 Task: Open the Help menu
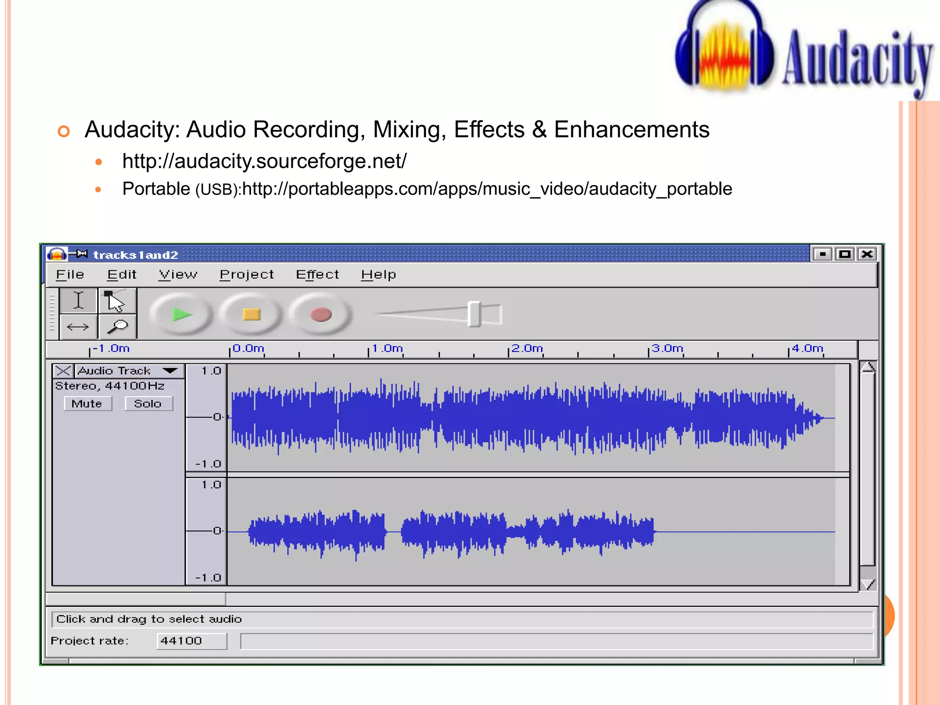[378, 274]
